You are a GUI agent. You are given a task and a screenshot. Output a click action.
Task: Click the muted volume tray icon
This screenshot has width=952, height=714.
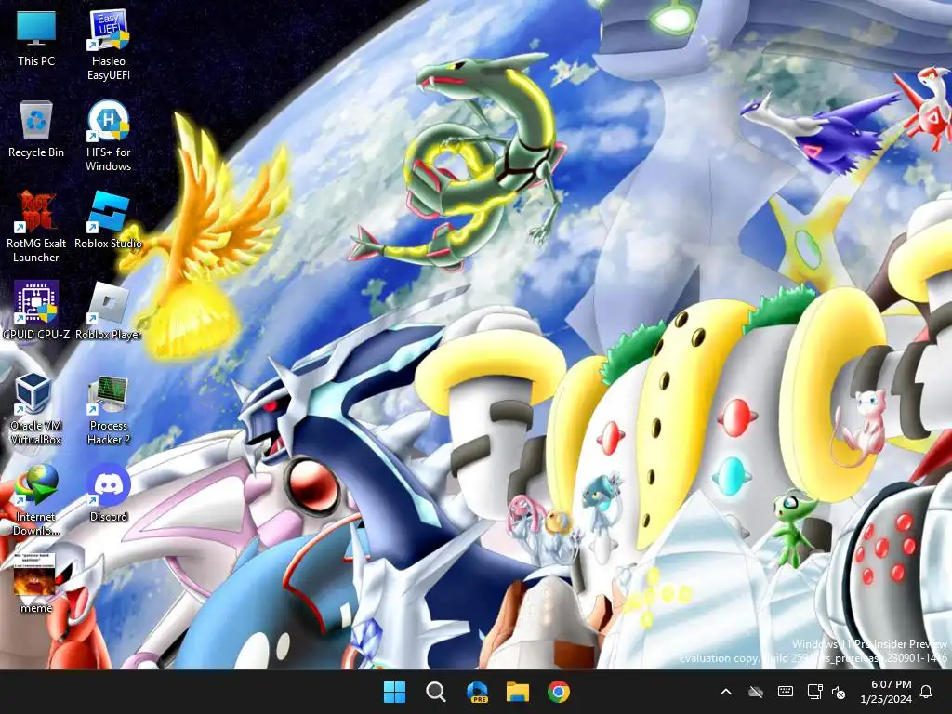click(x=839, y=692)
